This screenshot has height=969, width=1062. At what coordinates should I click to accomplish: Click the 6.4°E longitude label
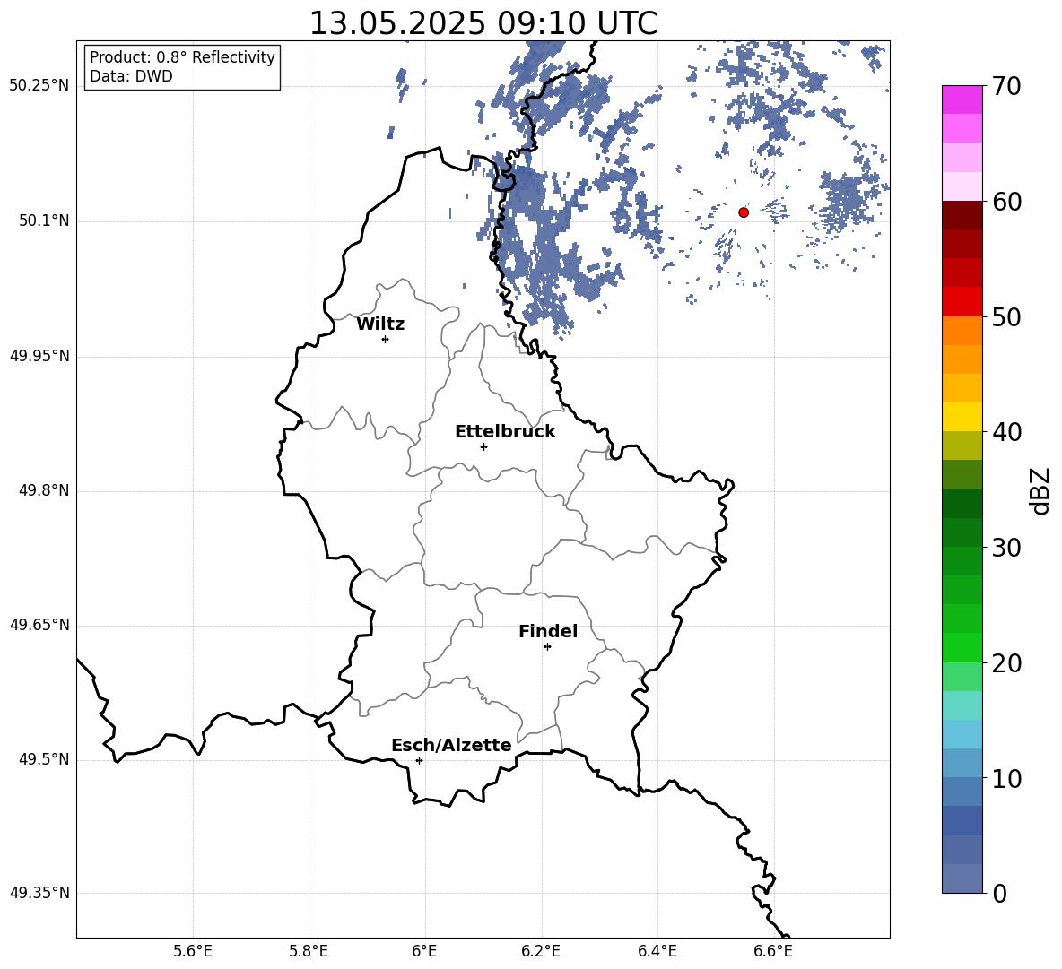coord(657,951)
